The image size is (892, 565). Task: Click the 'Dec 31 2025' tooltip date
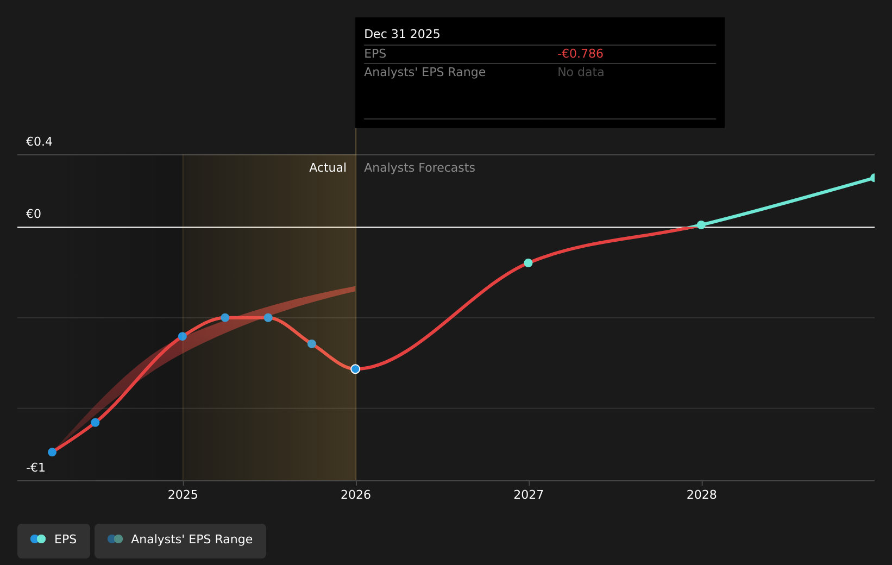[402, 34]
